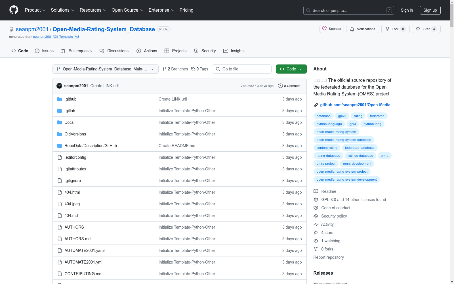The width and height of the screenshot is (454, 284).
Task: Open GitHub home via Octocat logo
Action: point(14,10)
